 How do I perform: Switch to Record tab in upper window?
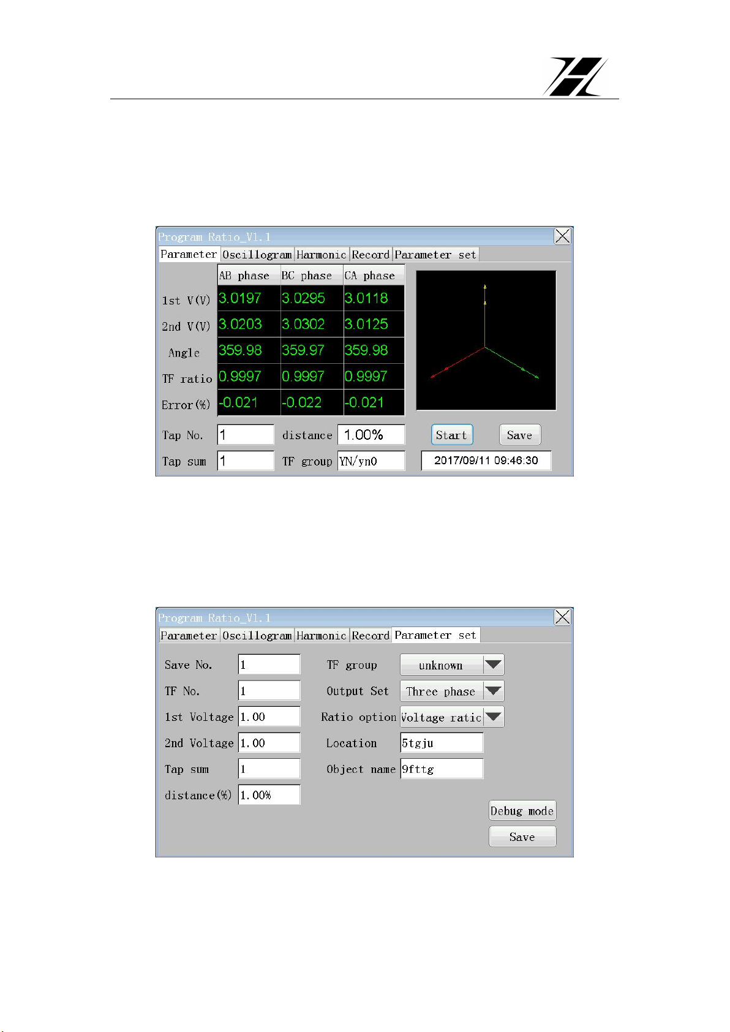[371, 255]
